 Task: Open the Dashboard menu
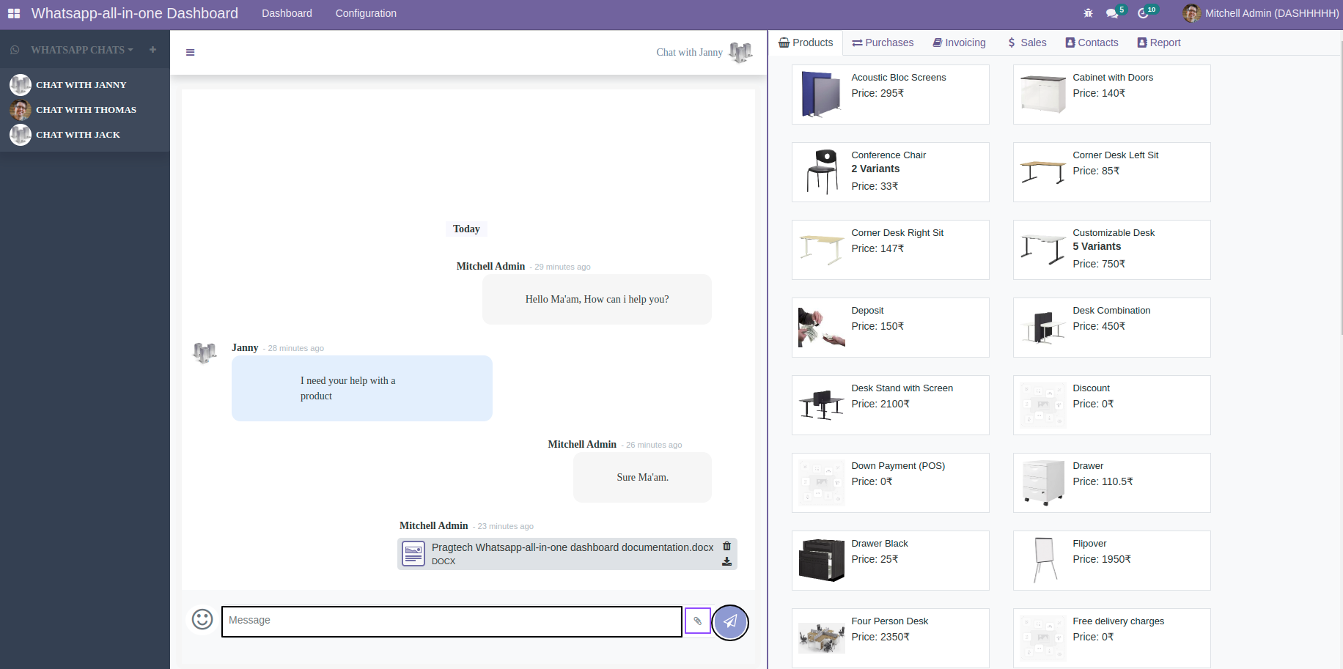[287, 13]
